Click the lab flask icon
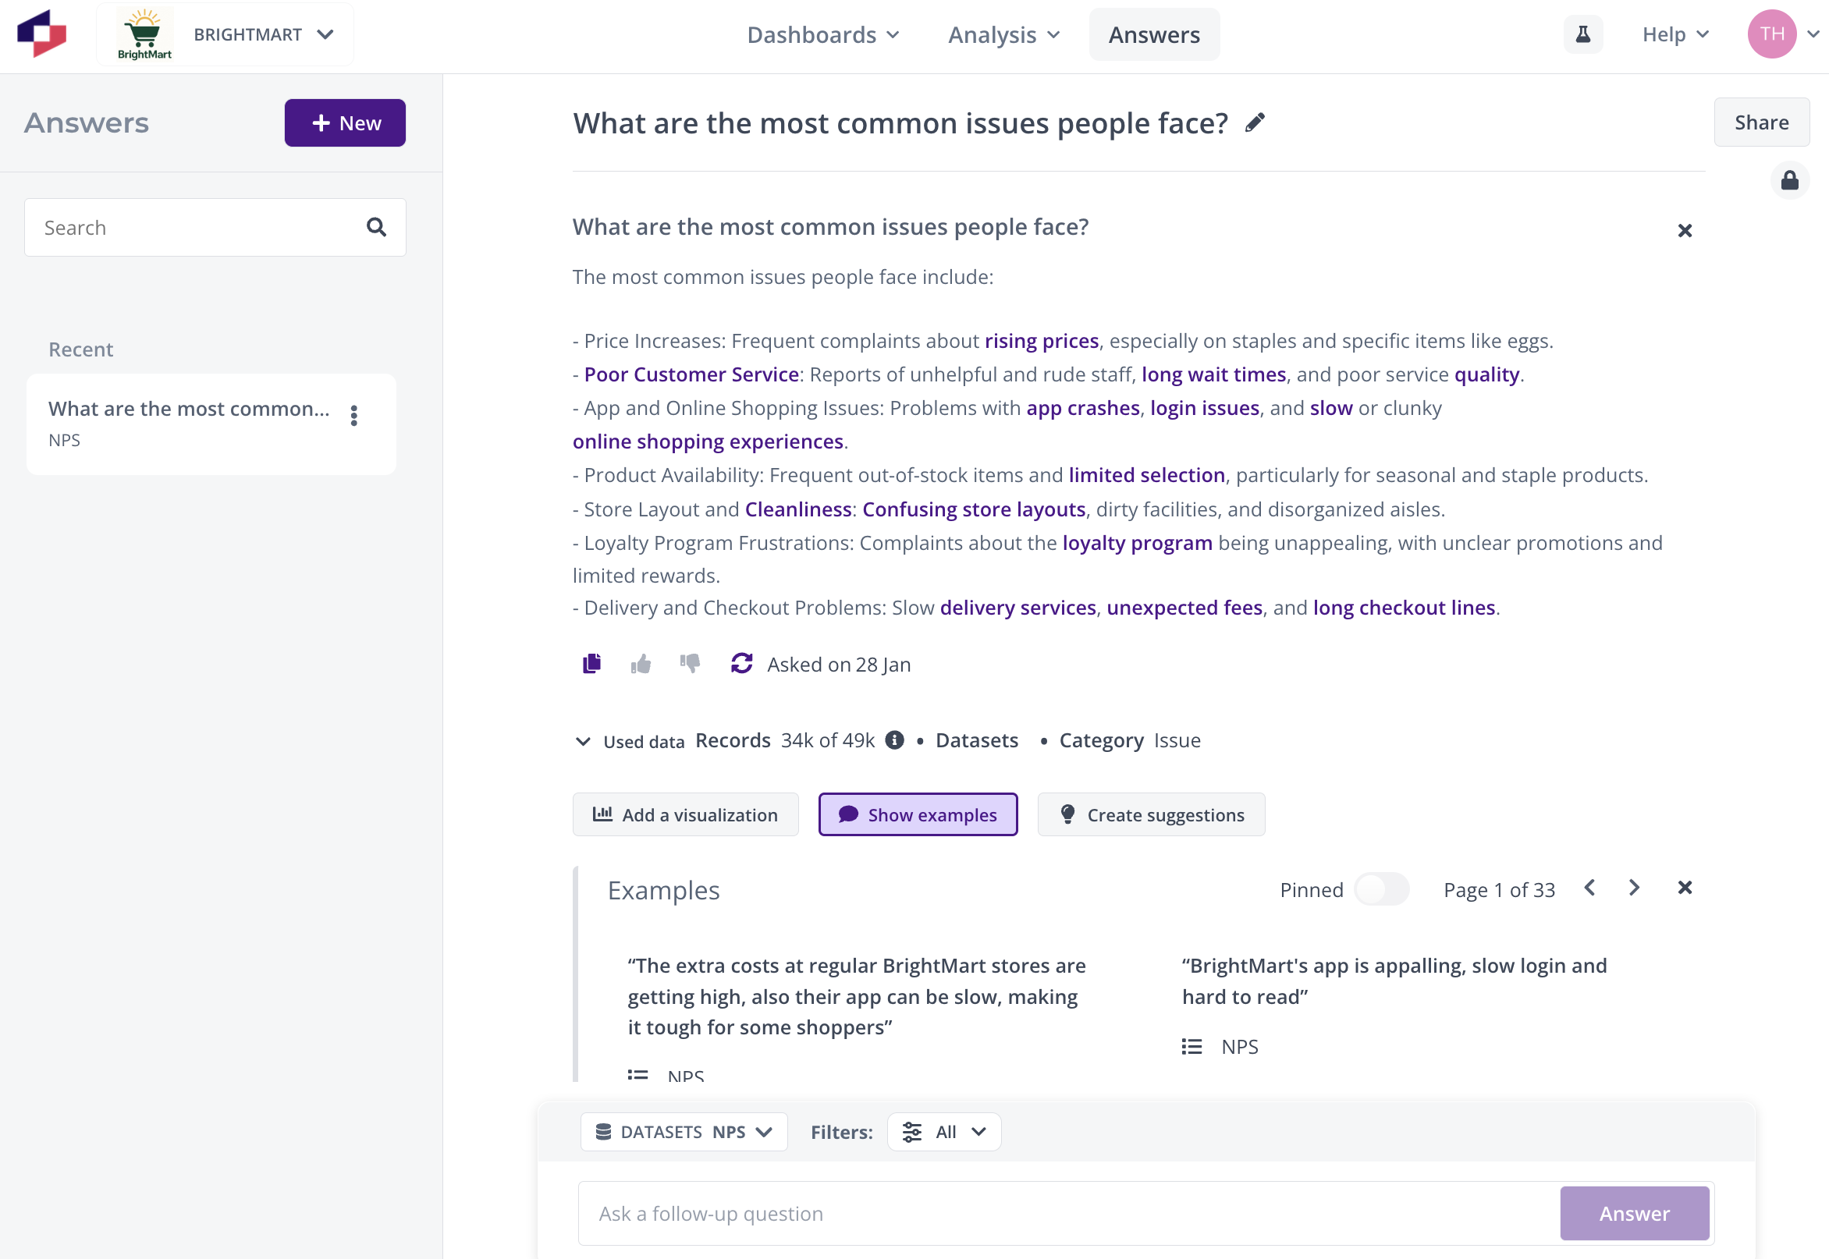Screen dimensions: 1829x1259 point(1583,34)
